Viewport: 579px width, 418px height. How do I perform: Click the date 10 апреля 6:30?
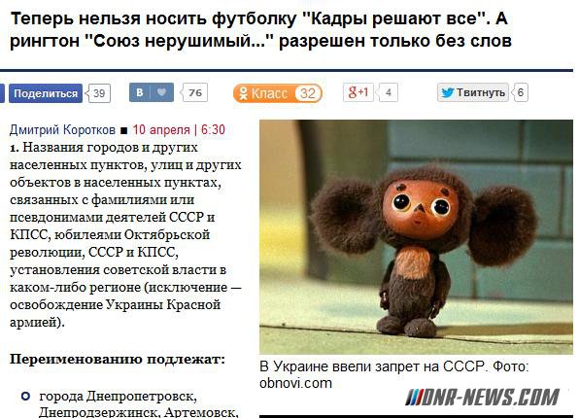click(179, 129)
